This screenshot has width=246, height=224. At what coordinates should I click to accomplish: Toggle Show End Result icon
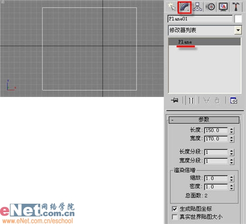coord(191,100)
